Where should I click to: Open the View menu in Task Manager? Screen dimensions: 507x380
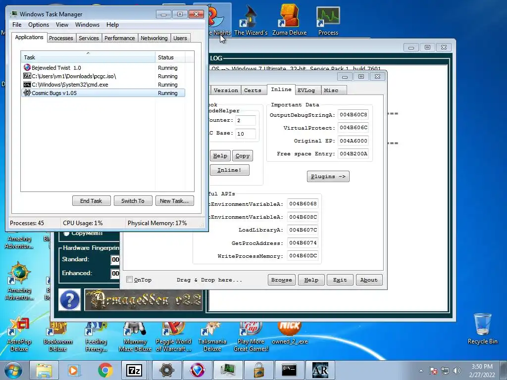[62, 25]
